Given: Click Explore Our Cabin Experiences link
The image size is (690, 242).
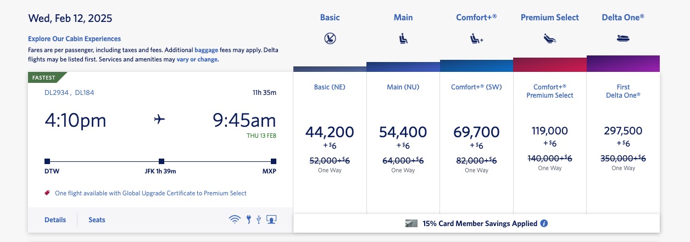Looking at the screenshot, I should (x=74, y=39).
